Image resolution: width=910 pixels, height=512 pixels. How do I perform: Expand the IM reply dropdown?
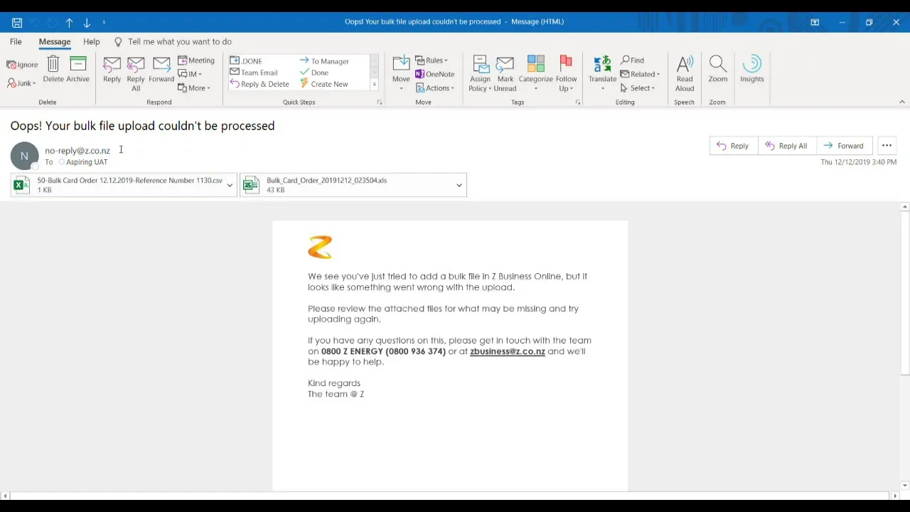pyautogui.click(x=190, y=74)
